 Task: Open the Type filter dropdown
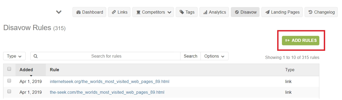14,56
